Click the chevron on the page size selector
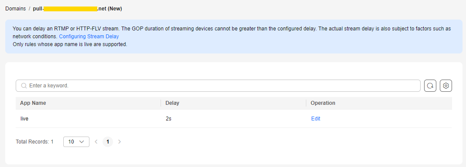The width and height of the screenshot is (466, 167). [82, 141]
